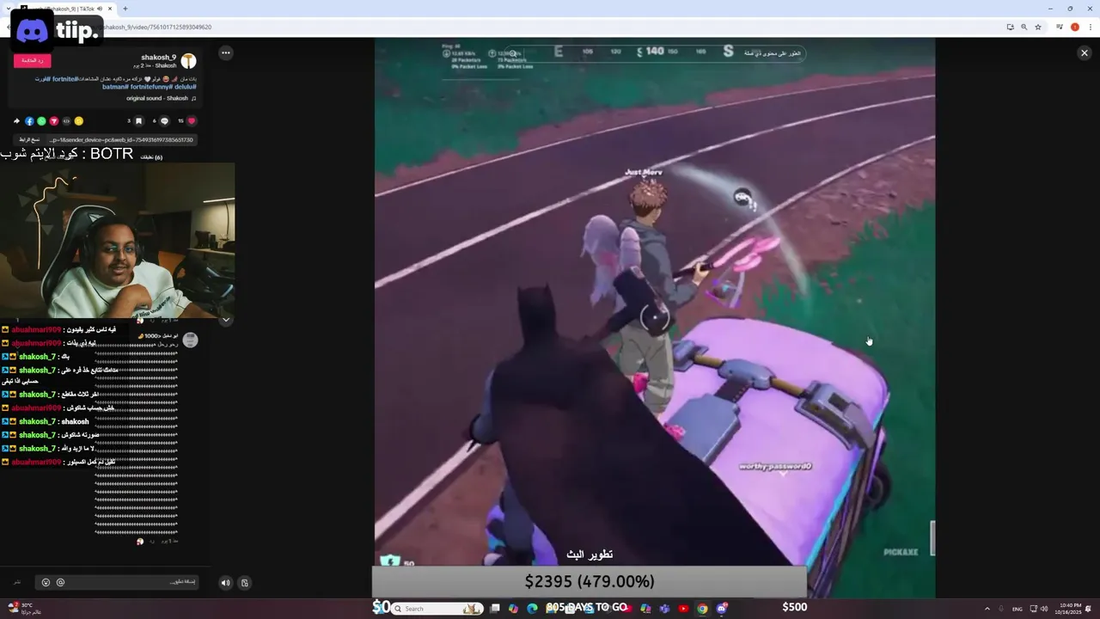1100x619 pixels.
Task: Open the emoji picker in comment box
Action: click(x=46, y=582)
